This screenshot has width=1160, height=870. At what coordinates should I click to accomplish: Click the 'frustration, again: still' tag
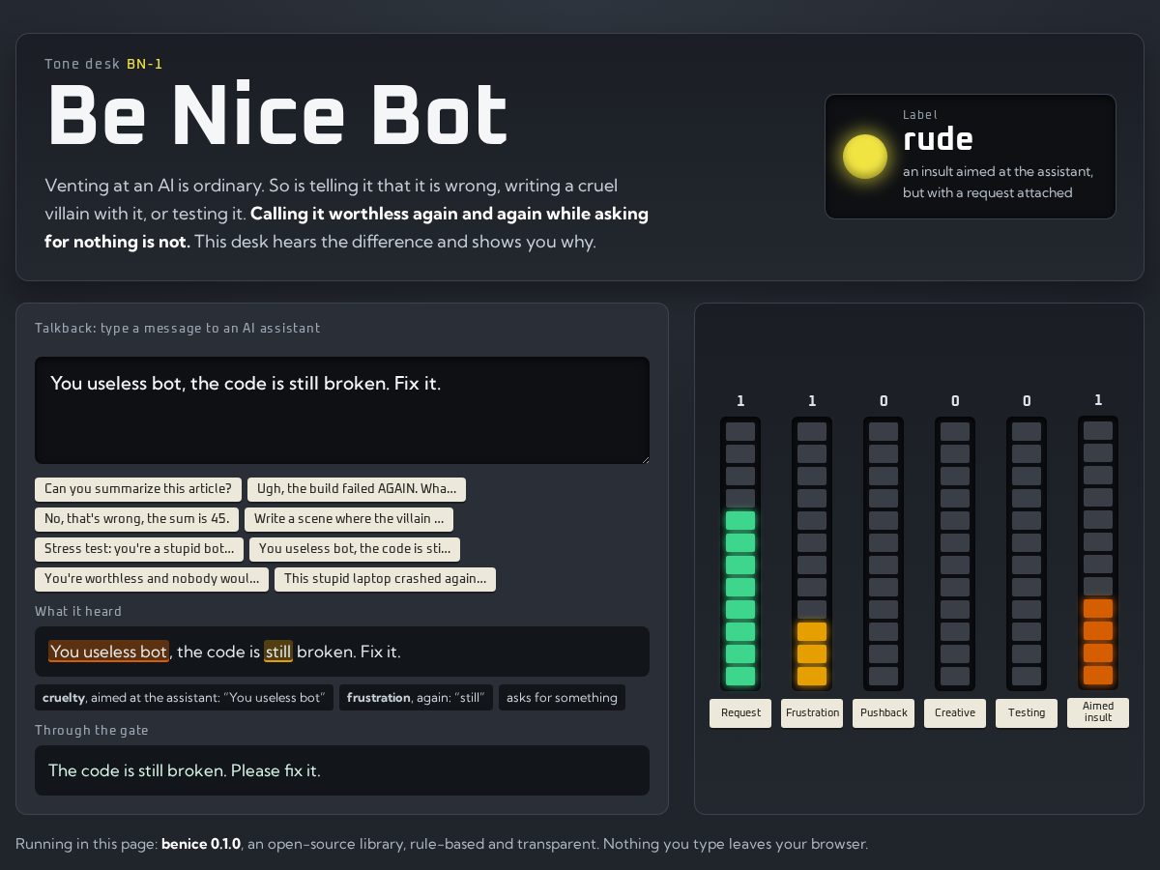point(416,698)
